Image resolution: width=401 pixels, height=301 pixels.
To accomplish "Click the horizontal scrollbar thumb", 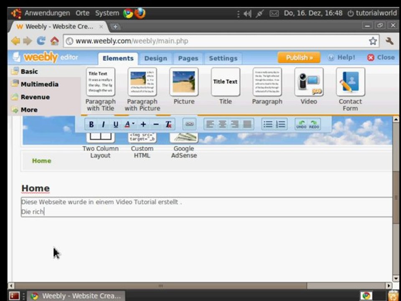I will [160, 286].
